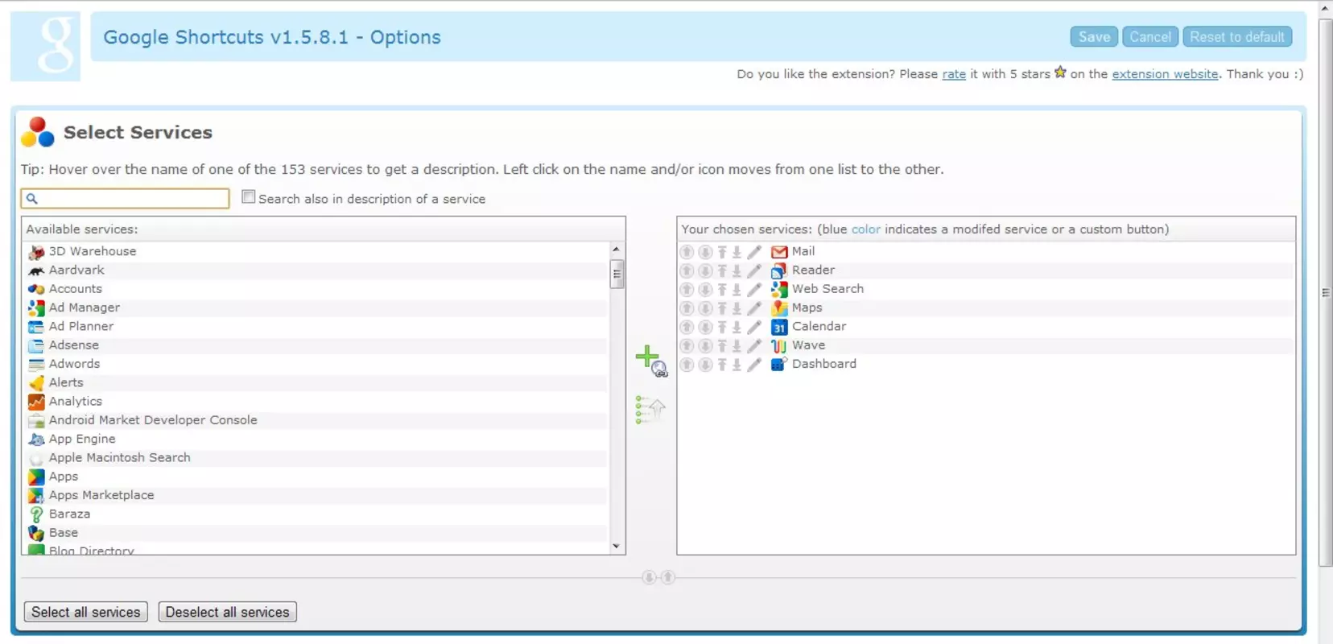Image resolution: width=1333 pixels, height=644 pixels.
Task: Move Dashboard to top of list
Action: [x=722, y=365]
